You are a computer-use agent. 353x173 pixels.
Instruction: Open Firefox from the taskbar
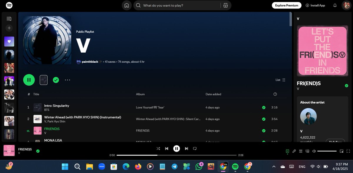(138, 167)
